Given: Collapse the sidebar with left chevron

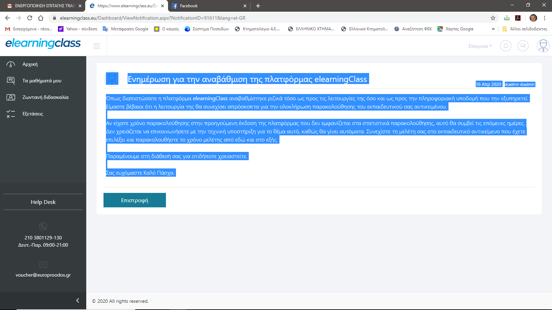Looking at the screenshot, I should tap(78, 301).
